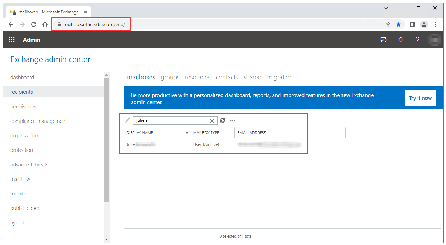Viewport: 446px width, 245px height.
Task: Click the navigation scroll down arrow
Action: tap(107, 239)
